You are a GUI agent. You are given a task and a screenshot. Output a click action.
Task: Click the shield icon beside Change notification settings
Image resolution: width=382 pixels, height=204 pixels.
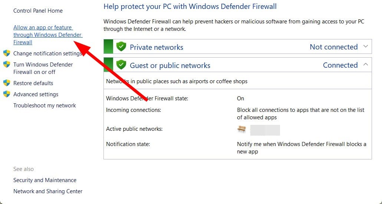pyautogui.click(x=7, y=53)
